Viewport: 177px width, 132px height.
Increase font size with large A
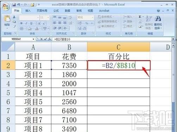[x=39, y=23]
